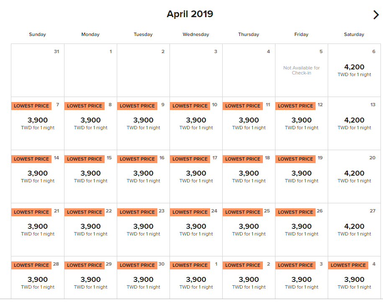Select Tuesday April 23 date

pos(144,230)
